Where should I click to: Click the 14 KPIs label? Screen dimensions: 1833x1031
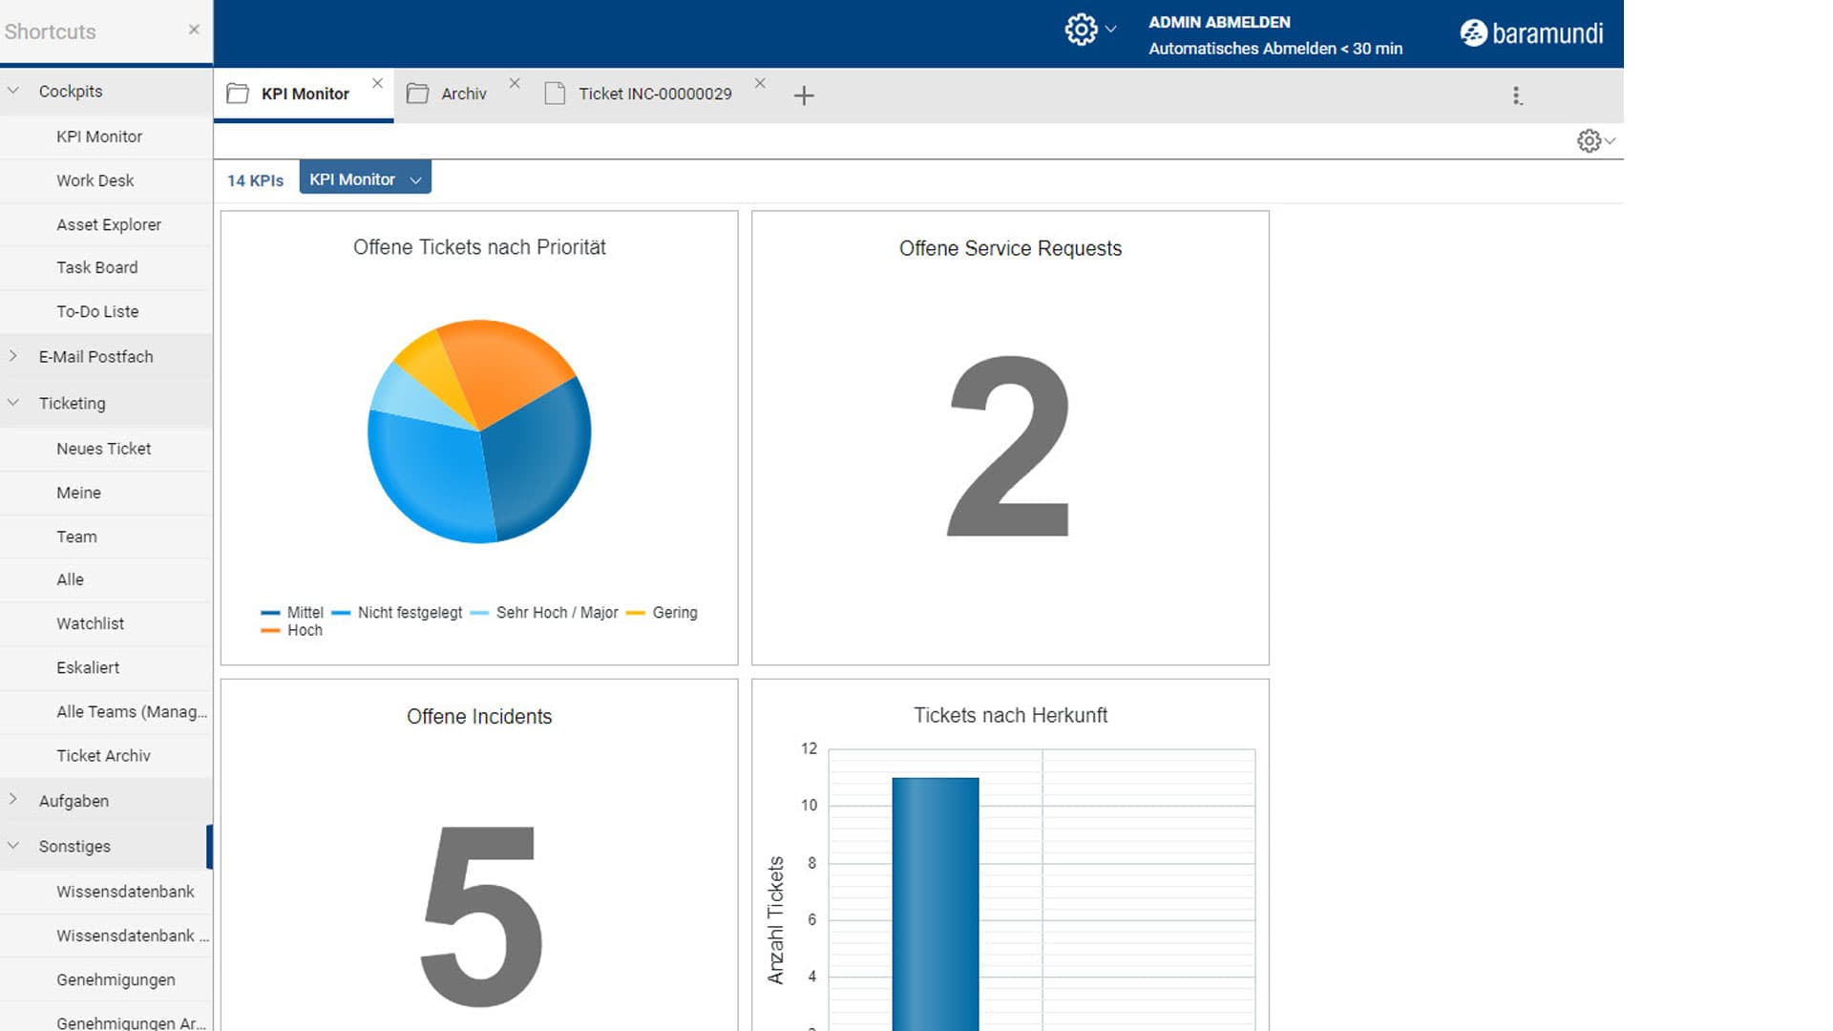(x=255, y=180)
